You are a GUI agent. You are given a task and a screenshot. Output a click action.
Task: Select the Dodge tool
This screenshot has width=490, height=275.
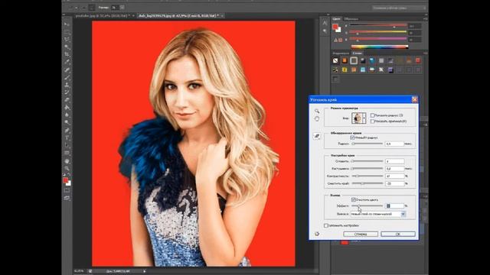67,122
